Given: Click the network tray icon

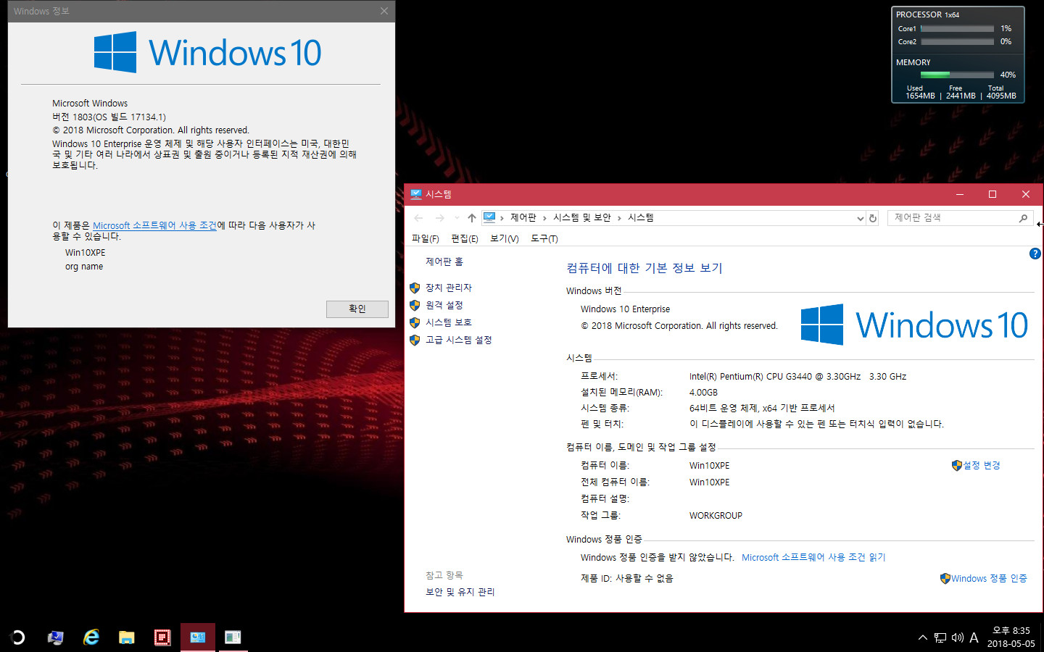Looking at the screenshot, I should tap(940, 638).
